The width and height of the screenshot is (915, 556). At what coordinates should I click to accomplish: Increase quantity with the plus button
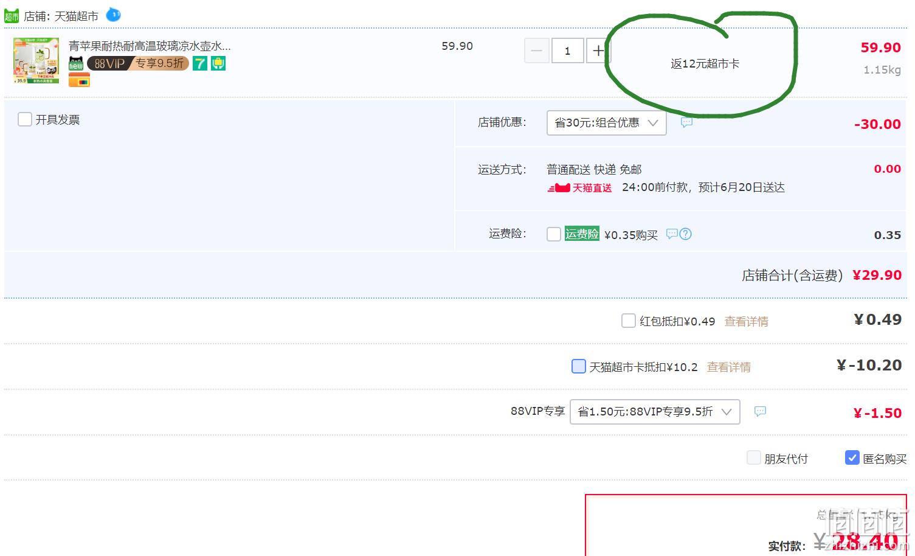598,50
